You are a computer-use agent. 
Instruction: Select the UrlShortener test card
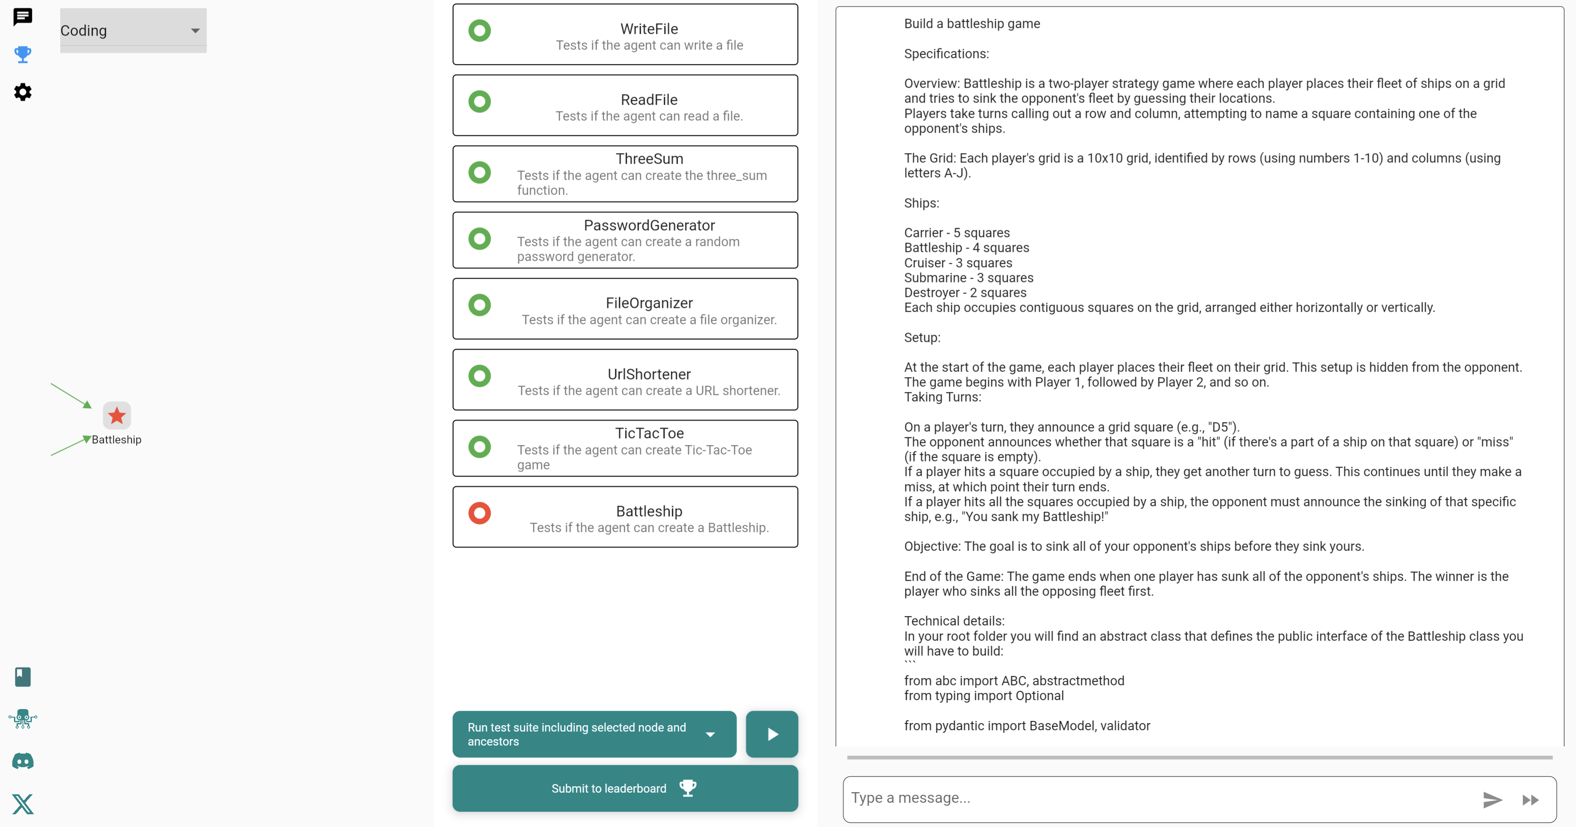625,380
